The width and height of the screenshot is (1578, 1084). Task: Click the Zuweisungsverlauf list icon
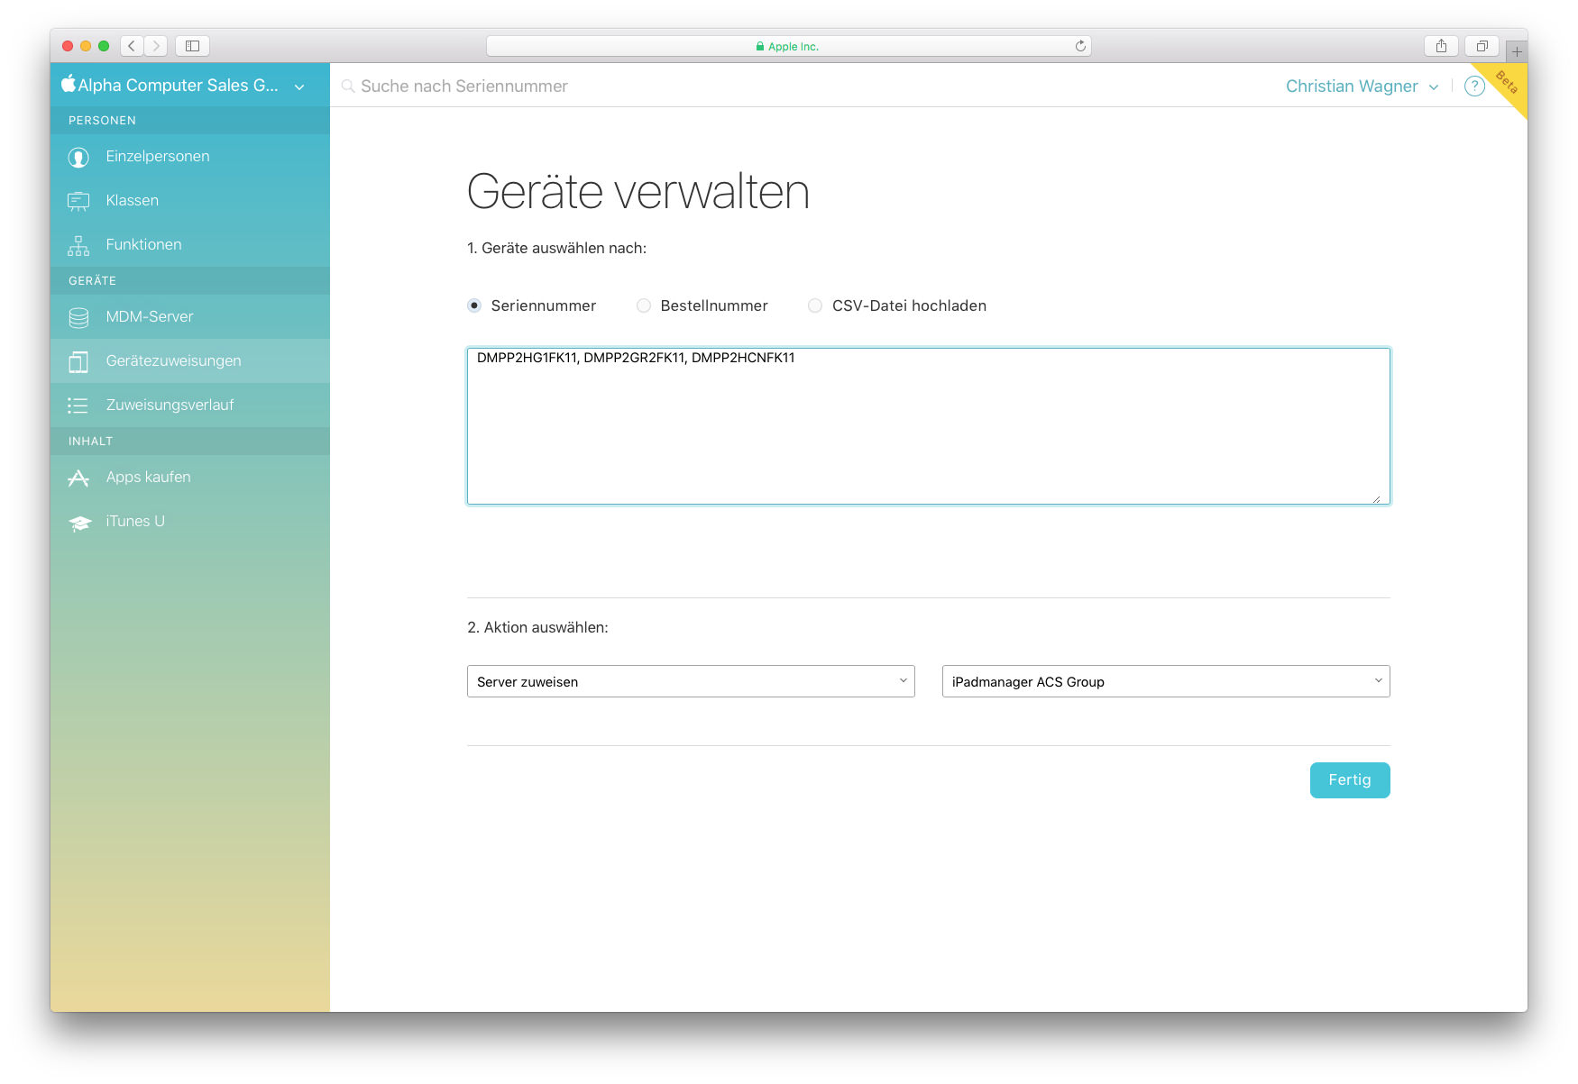click(x=78, y=405)
